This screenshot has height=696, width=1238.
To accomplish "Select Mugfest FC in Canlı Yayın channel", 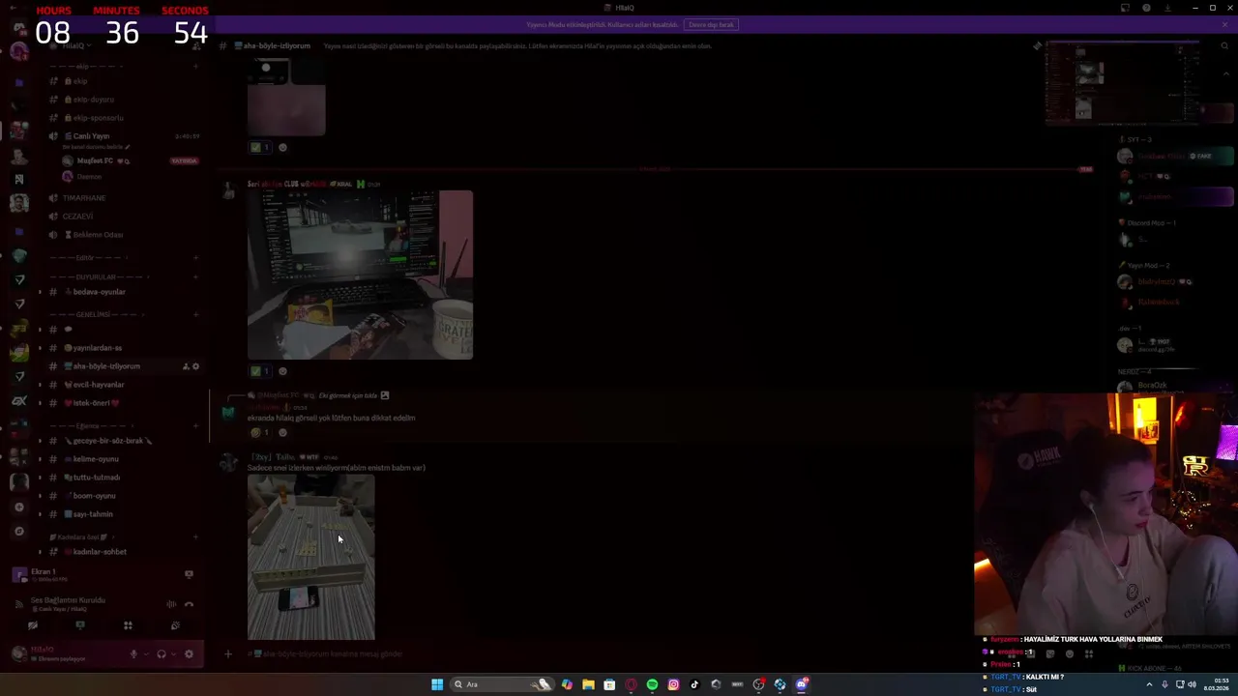I will (x=96, y=160).
